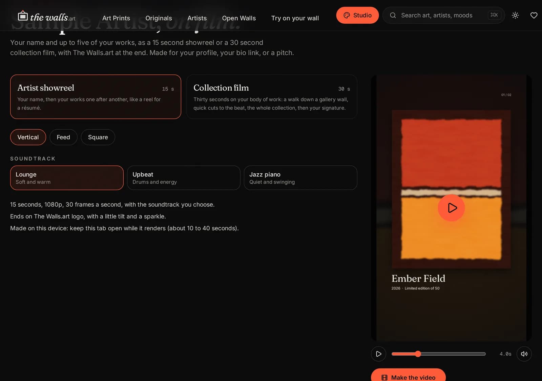The image size is (542, 381).
Task: Play the preview with the large orange play button
Action: pos(451,208)
